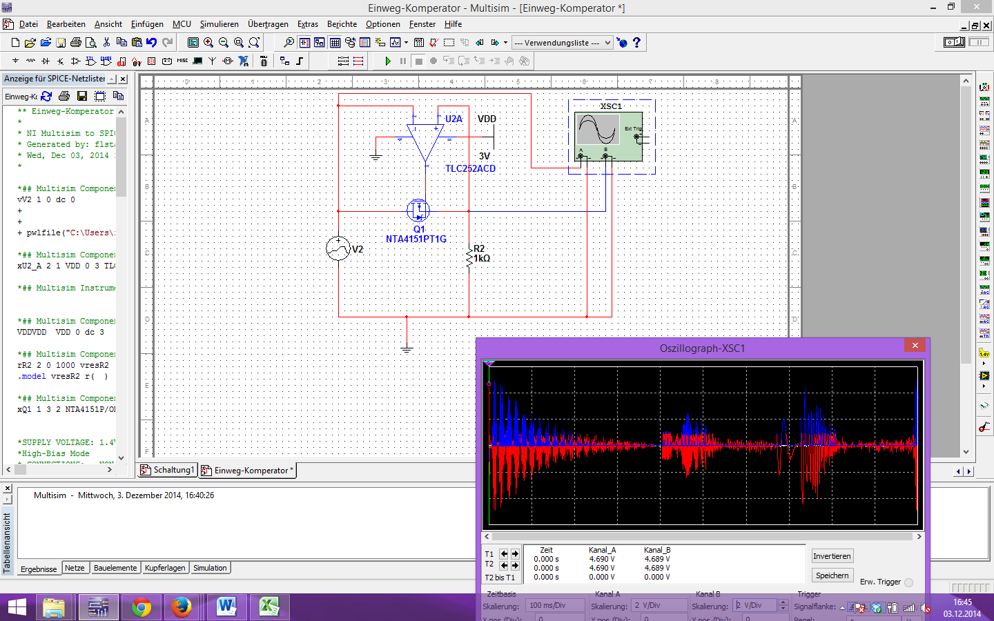Print the netlist from the panel
994x621 pixels.
pyautogui.click(x=64, y=96)
